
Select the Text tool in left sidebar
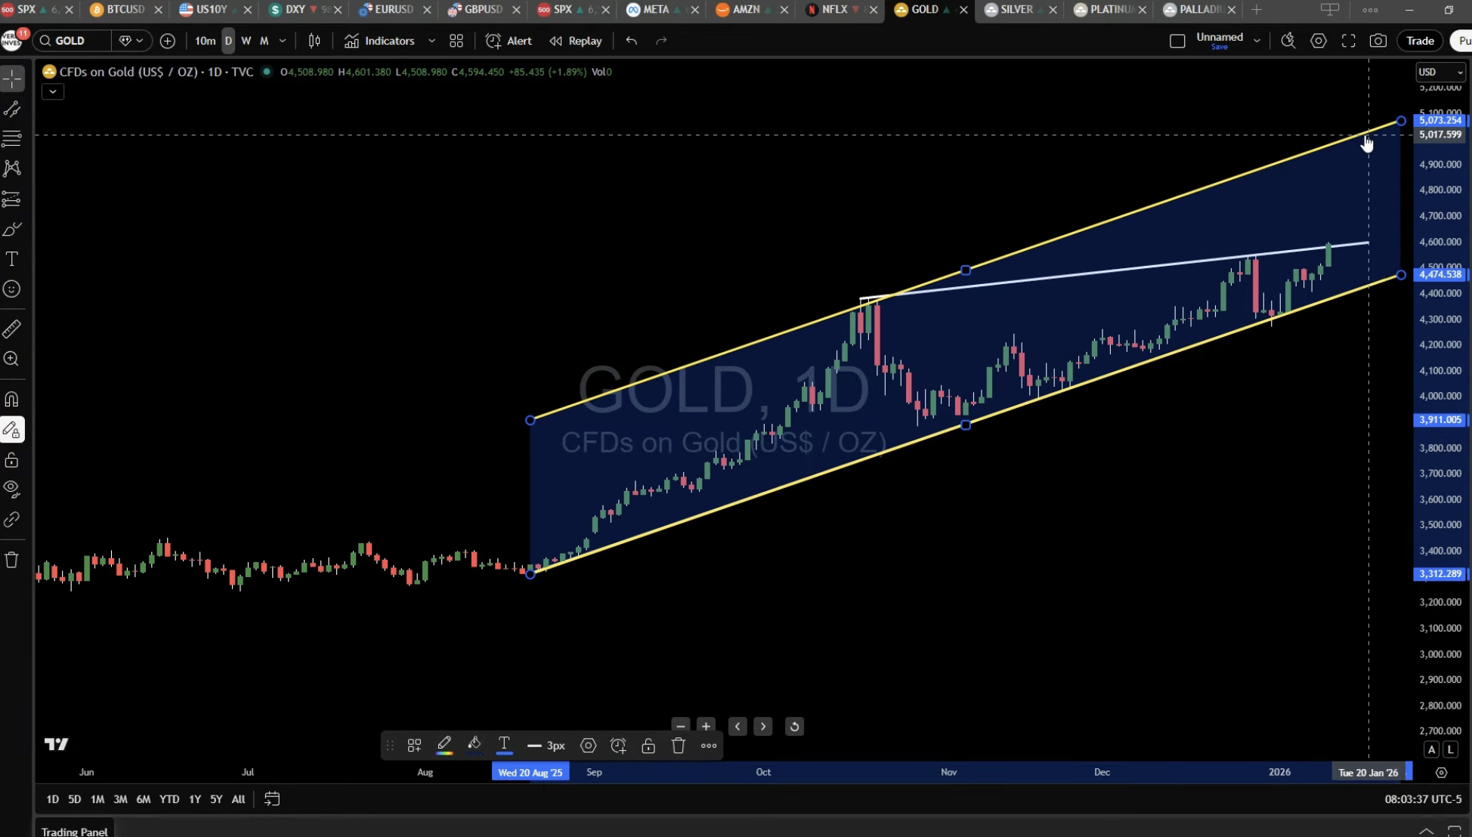pyautogui.click(x=12, y=259)
